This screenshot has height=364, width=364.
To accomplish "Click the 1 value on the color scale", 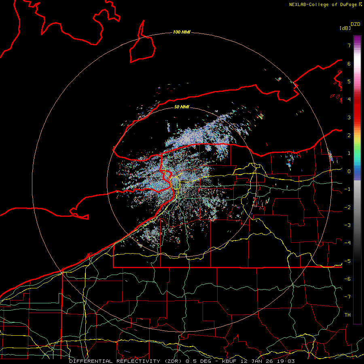I will pos(349,153).
